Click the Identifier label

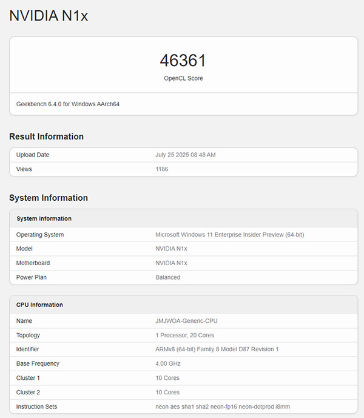27,349
